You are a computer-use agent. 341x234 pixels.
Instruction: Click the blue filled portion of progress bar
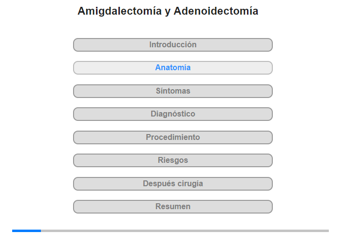26,231
